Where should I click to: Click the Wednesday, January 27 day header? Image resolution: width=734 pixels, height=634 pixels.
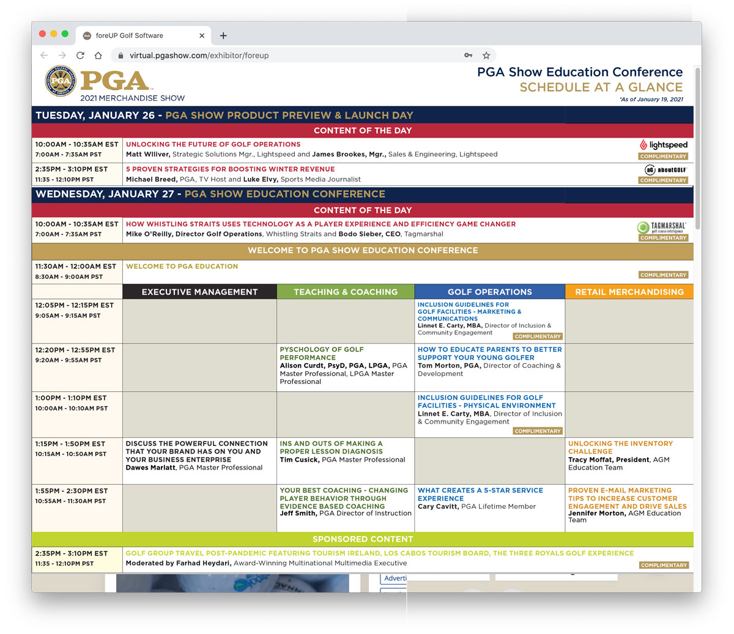(x=362, y=194)
